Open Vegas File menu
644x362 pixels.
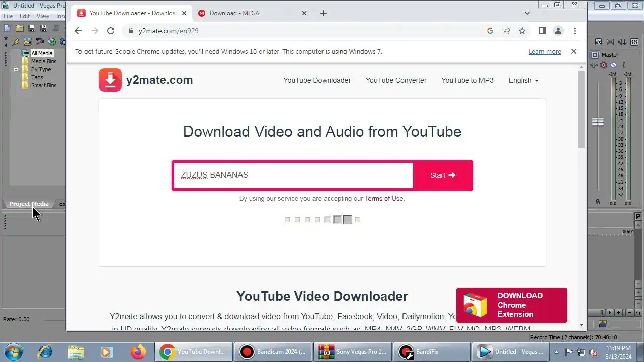point(8,16)
